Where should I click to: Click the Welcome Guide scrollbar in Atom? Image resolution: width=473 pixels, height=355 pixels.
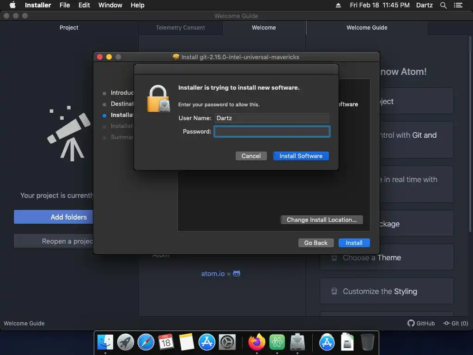(x=470, y=134)
